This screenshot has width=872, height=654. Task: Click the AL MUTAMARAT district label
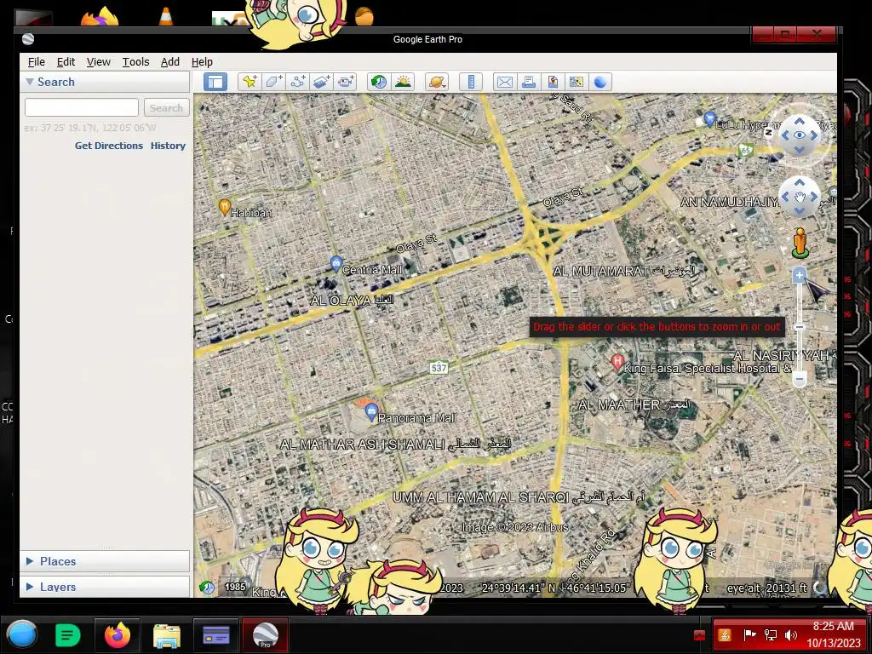point(623,272)
